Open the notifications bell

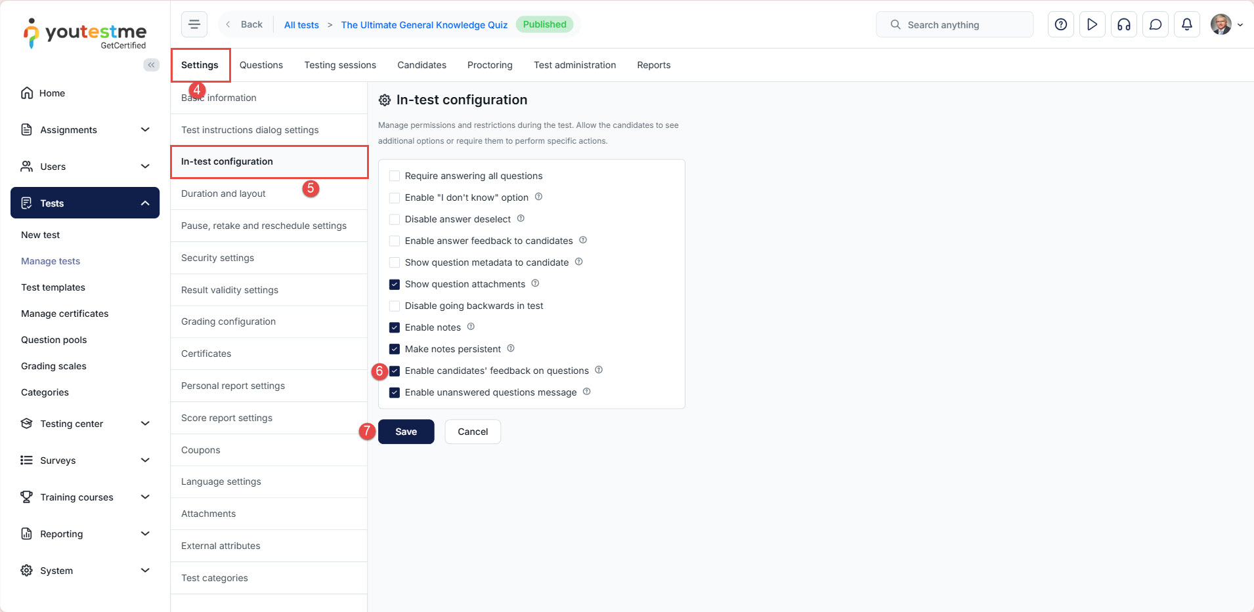pos(1186,25)
